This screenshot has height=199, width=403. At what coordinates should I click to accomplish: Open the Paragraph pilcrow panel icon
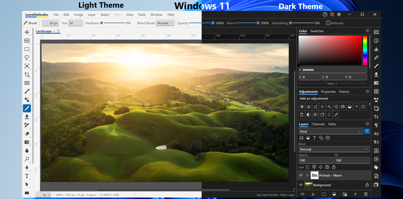click(376, 125)
